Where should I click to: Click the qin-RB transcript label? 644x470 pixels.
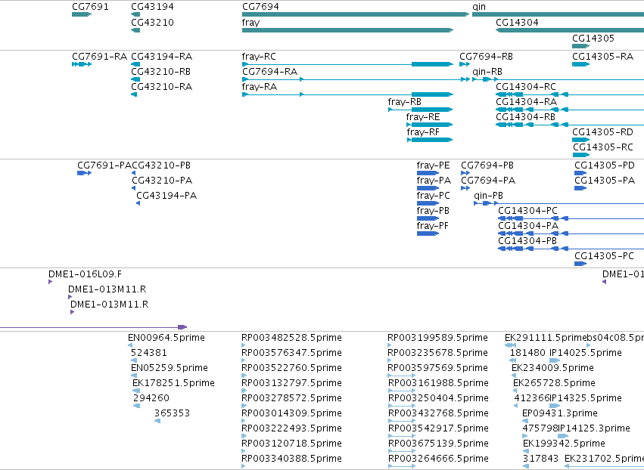pyautogui.click(x=487, y=73)
